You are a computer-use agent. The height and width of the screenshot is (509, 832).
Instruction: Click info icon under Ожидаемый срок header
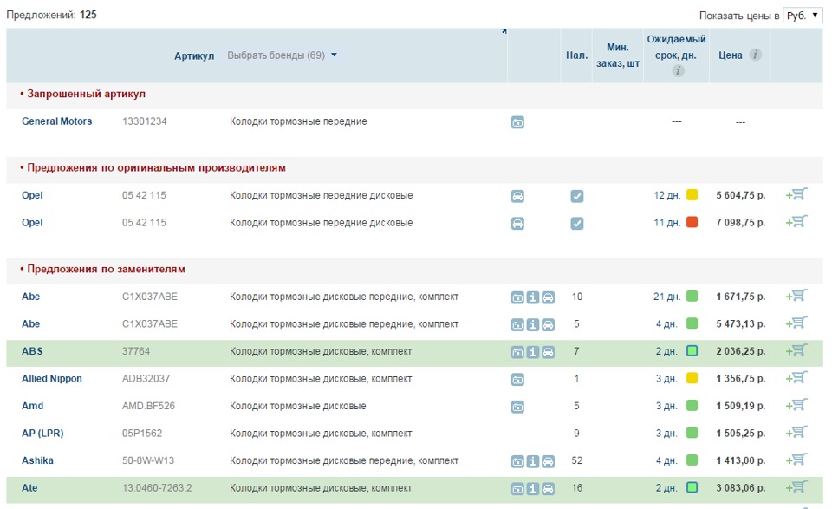(677, 71)
